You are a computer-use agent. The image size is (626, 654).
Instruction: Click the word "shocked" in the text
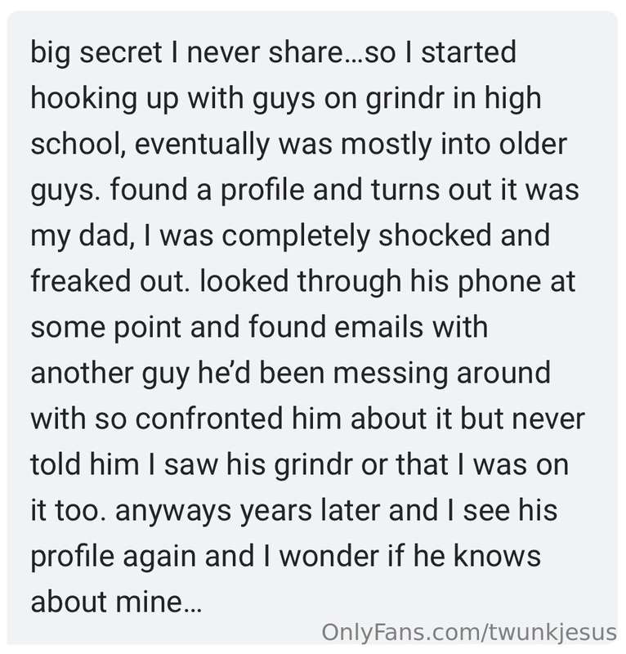click(x=436, y=235)
